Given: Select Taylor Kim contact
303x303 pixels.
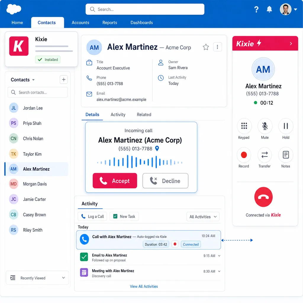Looking at the screenshot, I should [37, 154].
